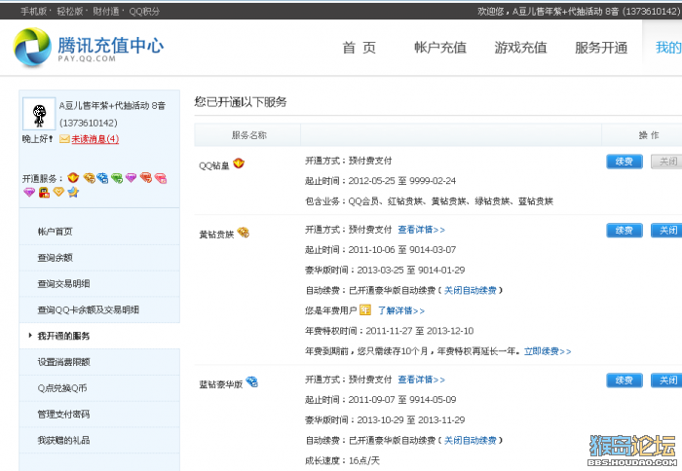Screen dimensions: 682x471
Task: Click the 手机版 link in top bar
Action: 33,12
